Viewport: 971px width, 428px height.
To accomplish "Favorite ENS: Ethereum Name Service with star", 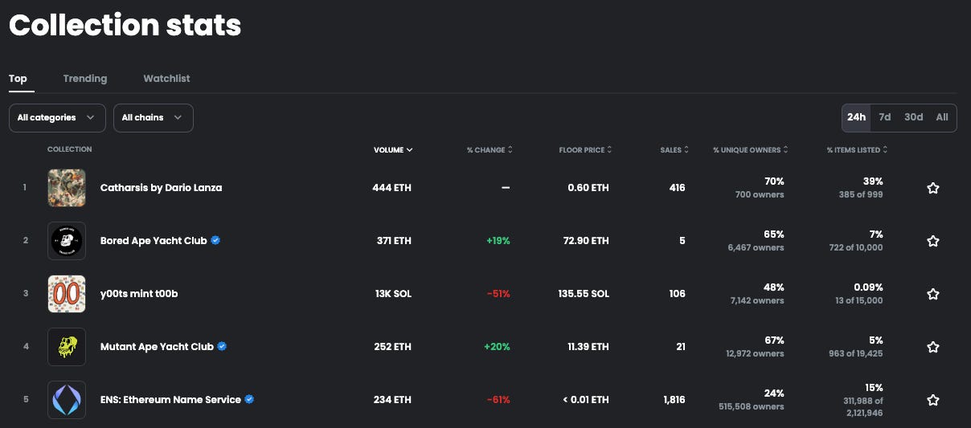I will pyautogui.click(x=932, y=400).
